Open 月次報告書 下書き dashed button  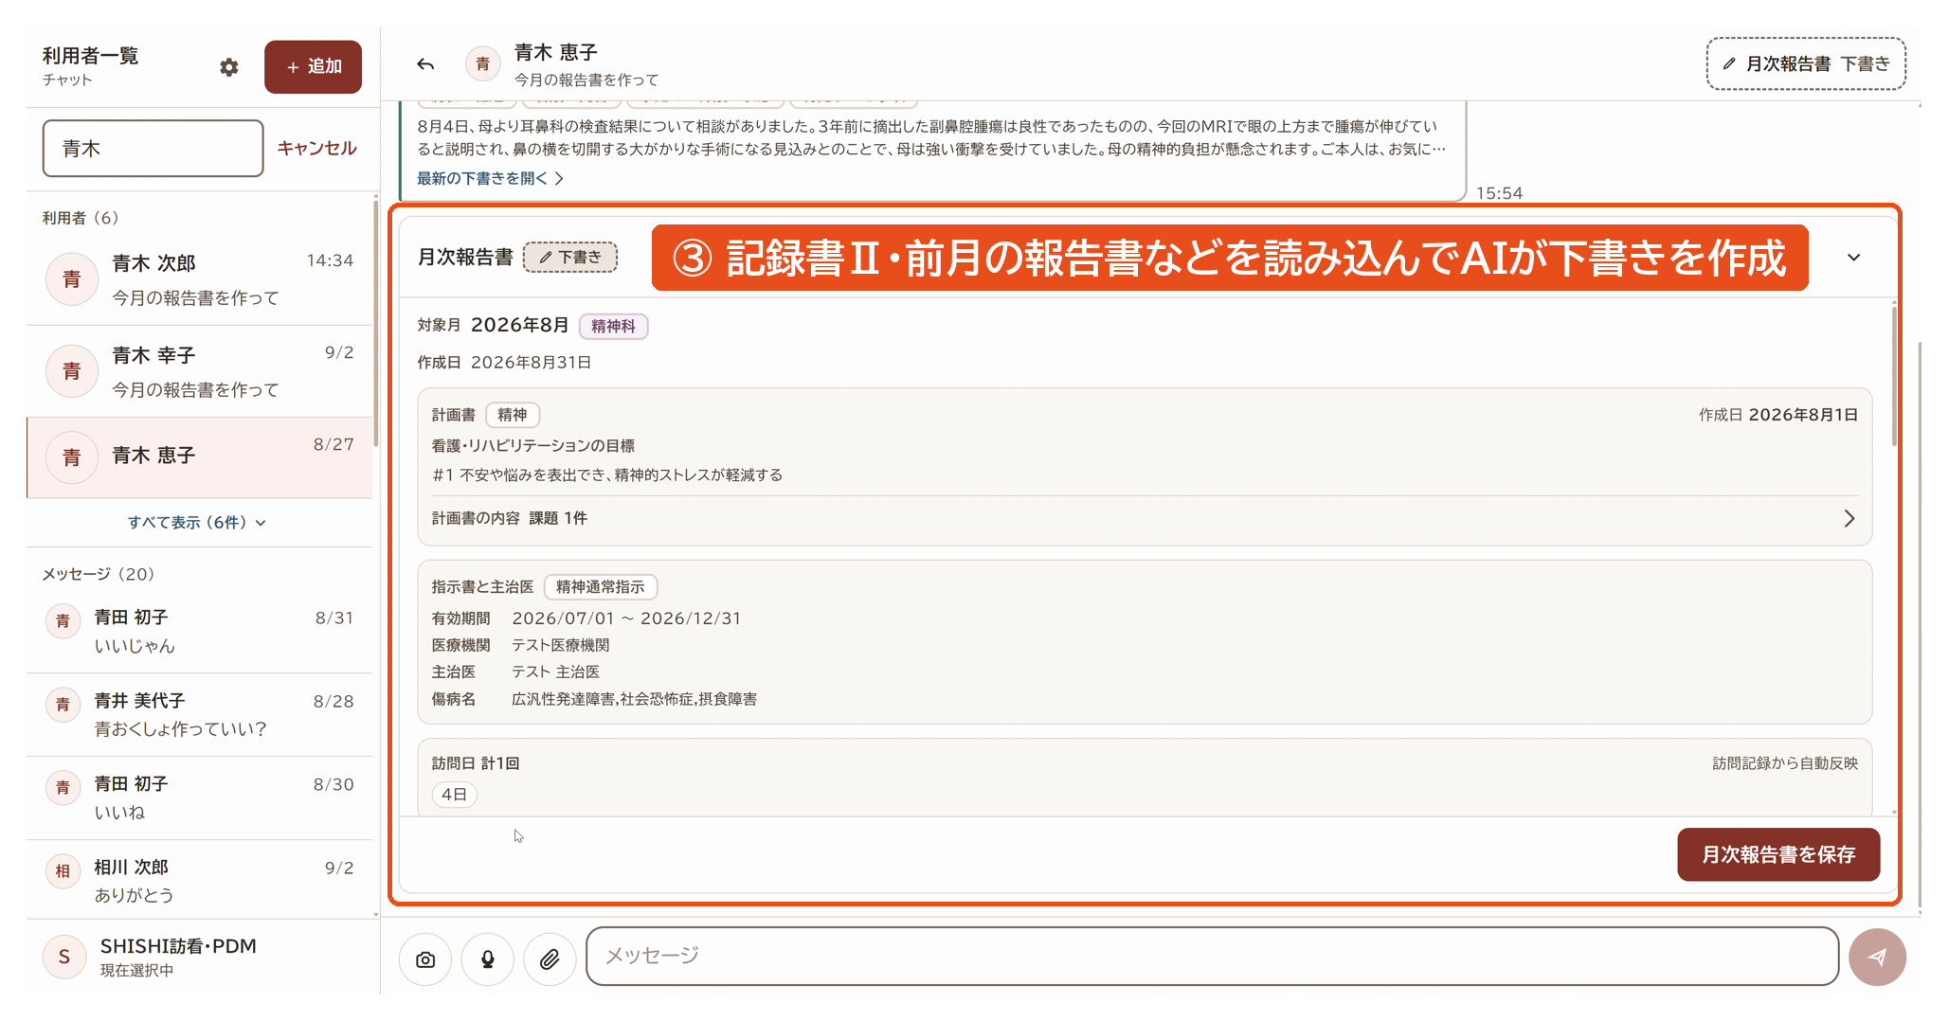pyautogui.click(x=1806, y=63)
